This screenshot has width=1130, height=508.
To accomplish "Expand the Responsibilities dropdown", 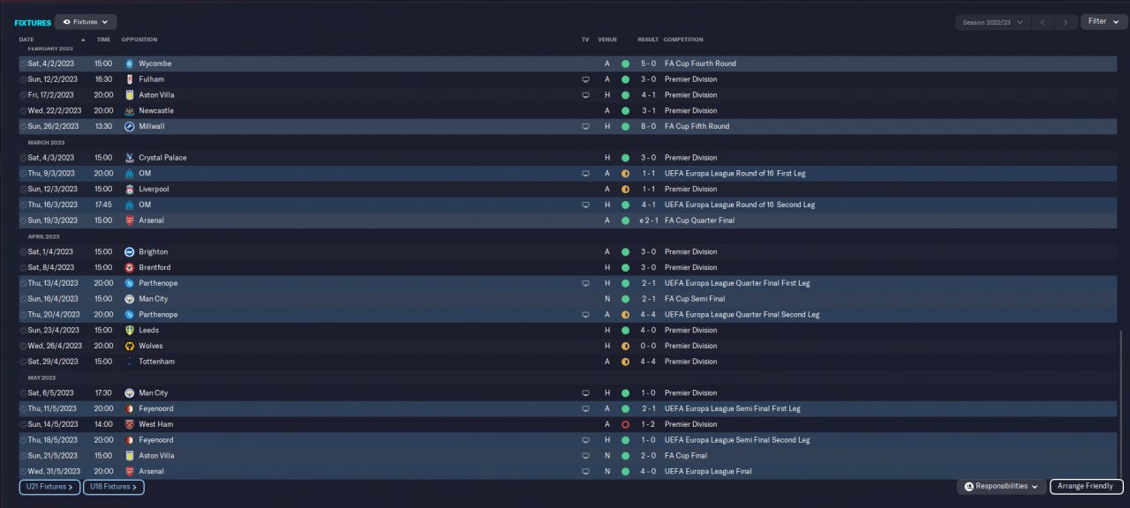I will point(1002,487).
